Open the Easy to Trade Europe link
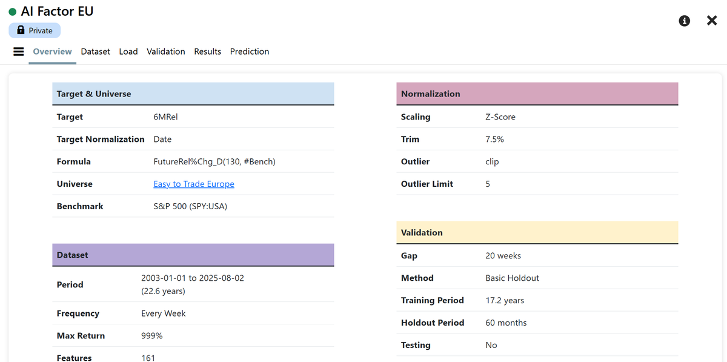The image size is (727, 362). click(194, 184)
